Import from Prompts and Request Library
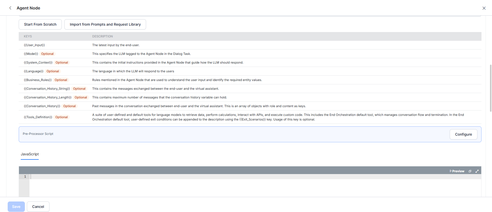Image resolution: width=492 pixels, height=212 pixels. [x=105, y=24]
